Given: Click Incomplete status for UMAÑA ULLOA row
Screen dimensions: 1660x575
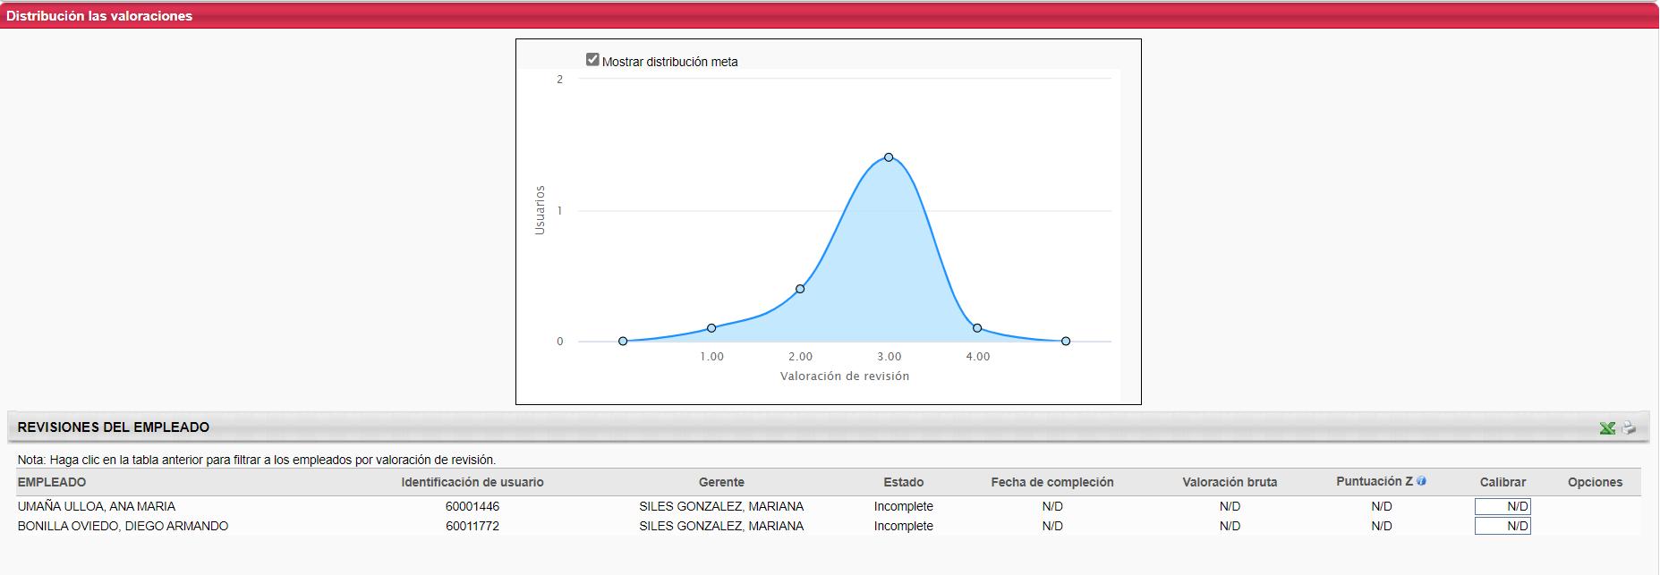Looking at the screenshot, I should pyautogui.click(x=904, y=506).
